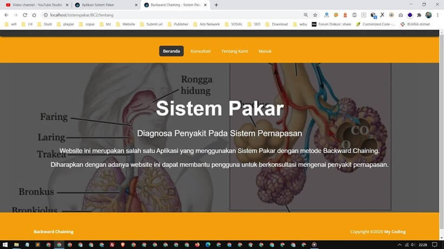Open FileZilla from the taskbar
The image size is (444, 249).
112,245
